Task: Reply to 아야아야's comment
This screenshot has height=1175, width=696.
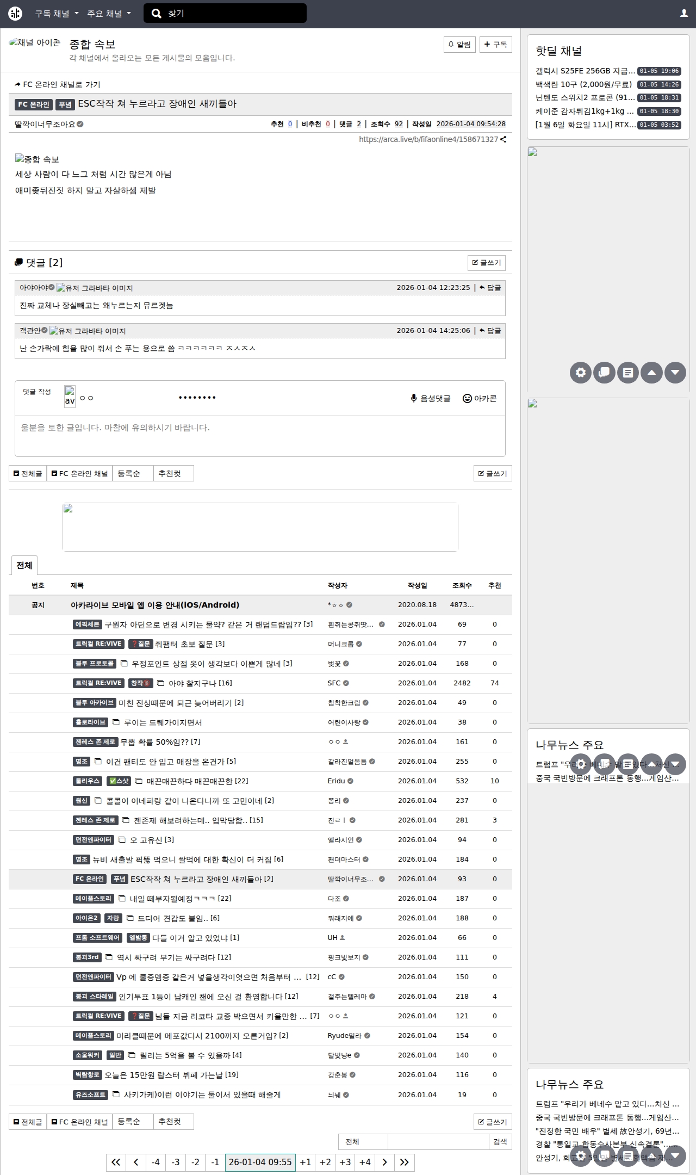Action: (490, 288)
